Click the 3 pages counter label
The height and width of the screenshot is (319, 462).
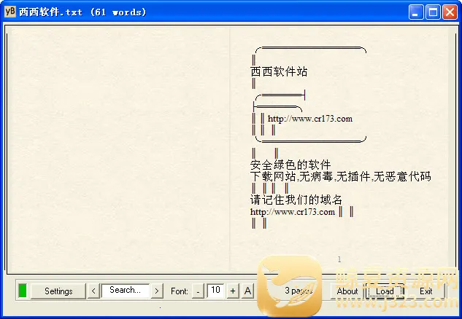coord(299,291)
